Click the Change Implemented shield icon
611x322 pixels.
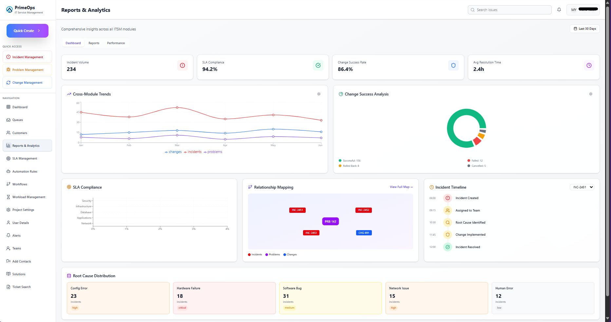pyautogui.click(x=448, y=235)
